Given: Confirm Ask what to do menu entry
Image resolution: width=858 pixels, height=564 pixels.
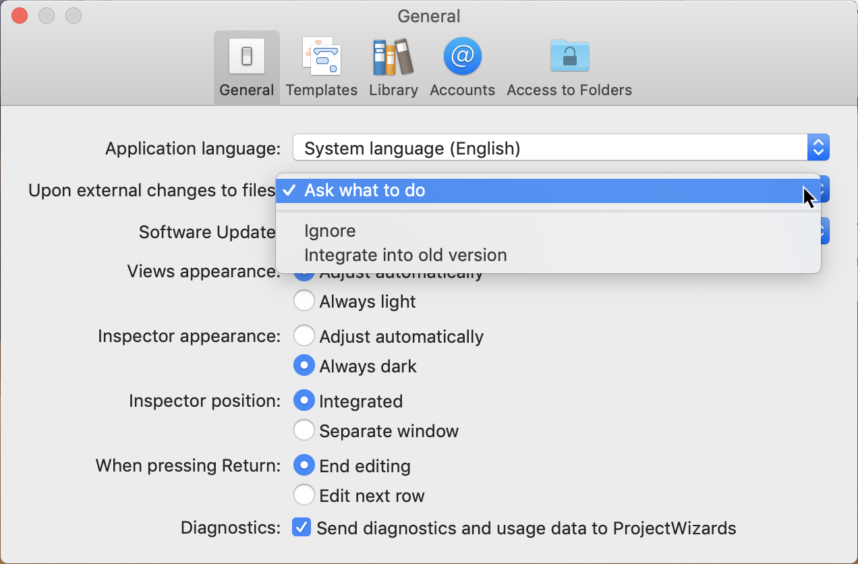Looking at the screenshot, I should 364,190.
